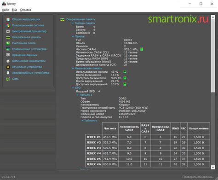Click the Общая информация sidebar icon
Screen dimensions: 218x180
click(8, 19)
